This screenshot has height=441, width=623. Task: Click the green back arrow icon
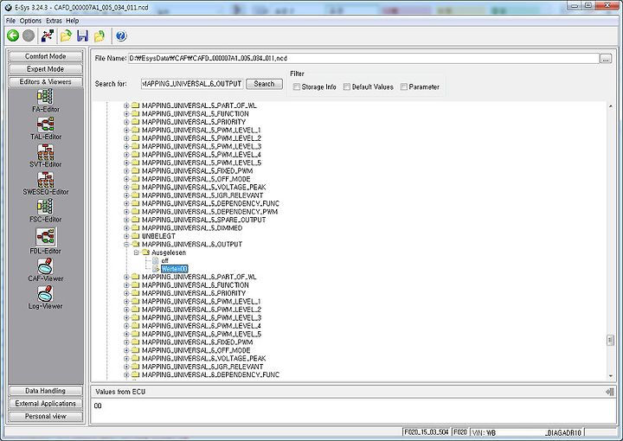coord(13,36)
